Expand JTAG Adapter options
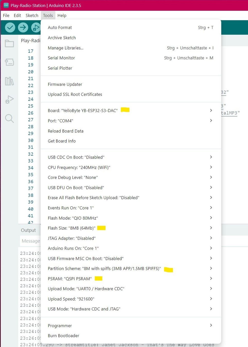This screenshot has height=347, width=248. point(131,238)
